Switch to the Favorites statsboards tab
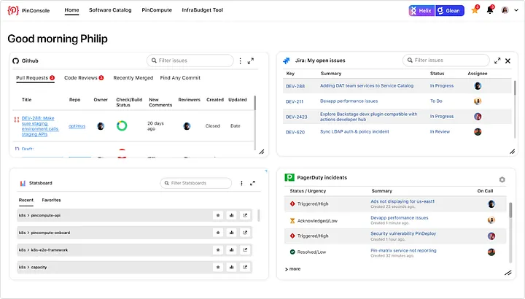The height and width of the screenshot is (299, 525). (51, 200)
